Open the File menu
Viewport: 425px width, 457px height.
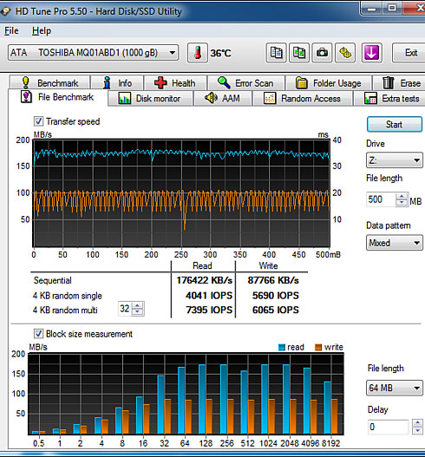tap(11, 30)
